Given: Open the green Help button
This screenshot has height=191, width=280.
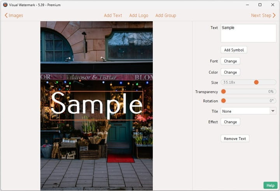Looking at the screenshot, I should tap(270, 186).
